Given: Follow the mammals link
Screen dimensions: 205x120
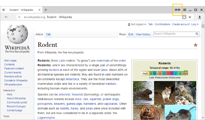Looking at the screenshot, I should (x=103, y=61).
